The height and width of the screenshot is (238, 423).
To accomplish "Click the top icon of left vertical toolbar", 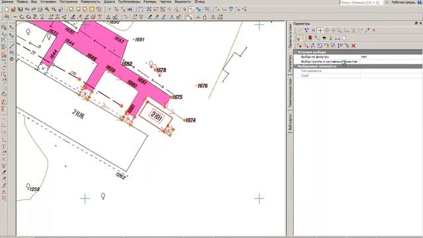I will coord(4,28).
